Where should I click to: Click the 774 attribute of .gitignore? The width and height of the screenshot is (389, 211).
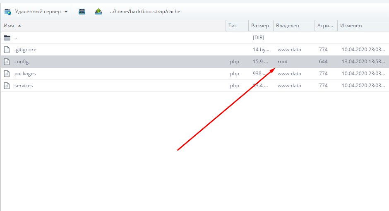coord(323,50)
